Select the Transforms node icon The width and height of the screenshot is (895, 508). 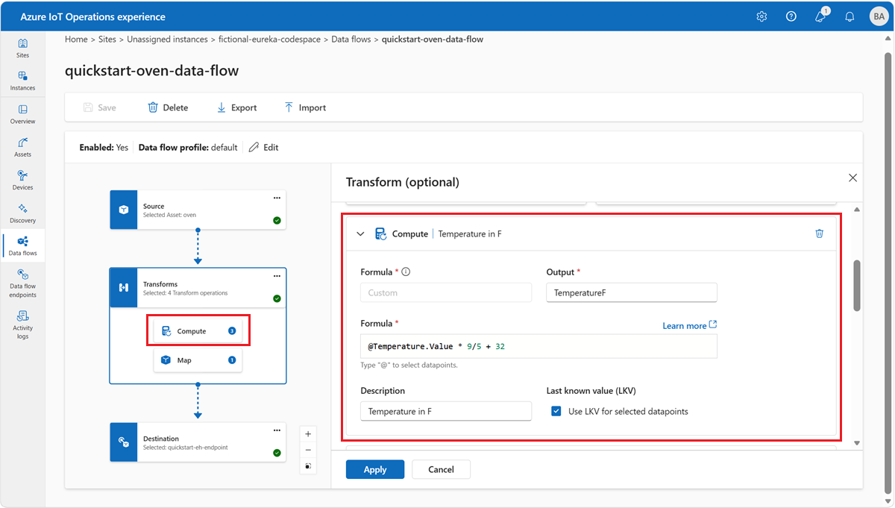pos(123,287)
